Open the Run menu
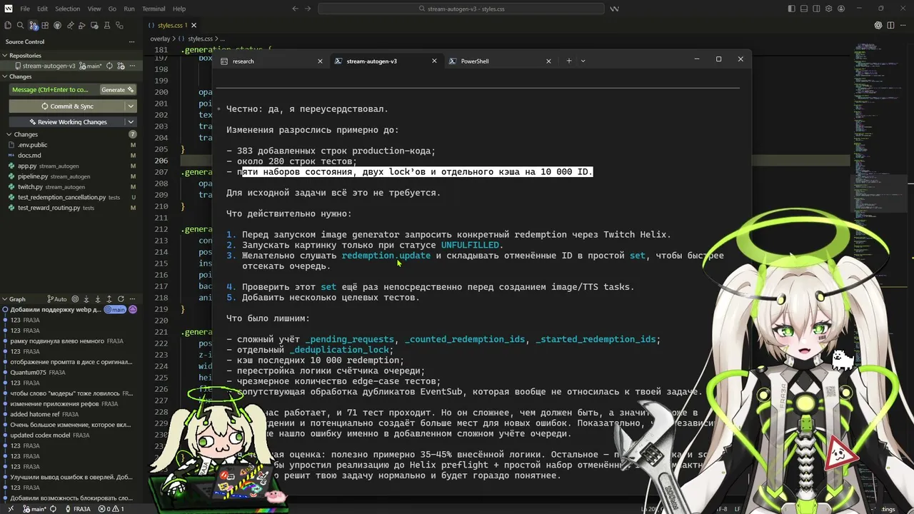The image size is (914, 514). pos(129,9)
